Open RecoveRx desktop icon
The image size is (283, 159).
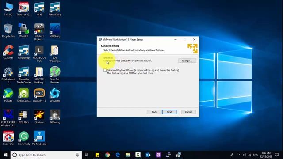click(8, 138)
